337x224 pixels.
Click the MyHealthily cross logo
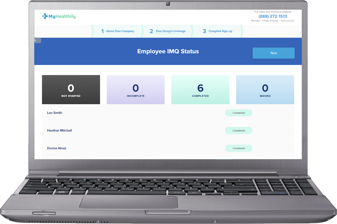click(x=45, y=16)
